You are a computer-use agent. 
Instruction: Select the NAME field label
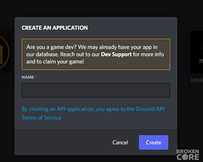point(28,77)
